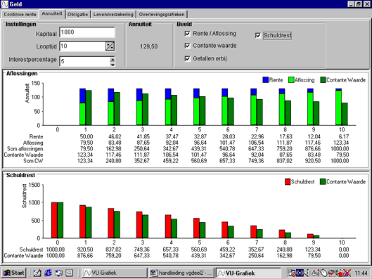Viewport: 372px width, 279px height.
Task: Click the volume speaker tray icon
Action: pyautogui.click(x=307, y=273)
